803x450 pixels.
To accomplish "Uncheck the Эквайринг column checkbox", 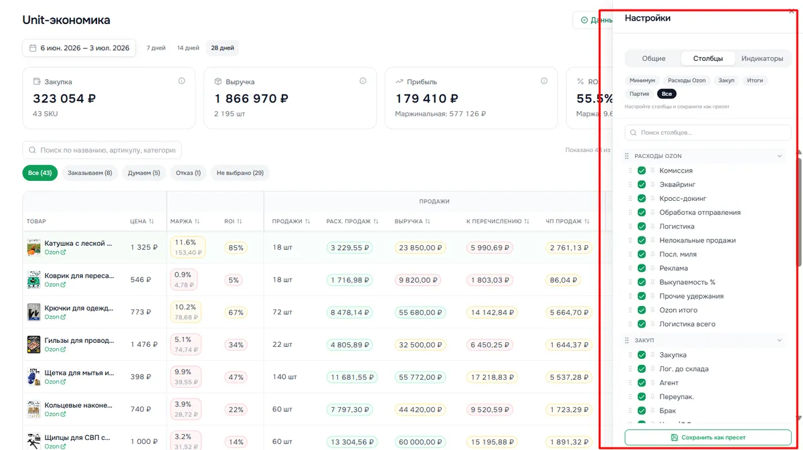I will pyautogui.click(x=642, y=185).
